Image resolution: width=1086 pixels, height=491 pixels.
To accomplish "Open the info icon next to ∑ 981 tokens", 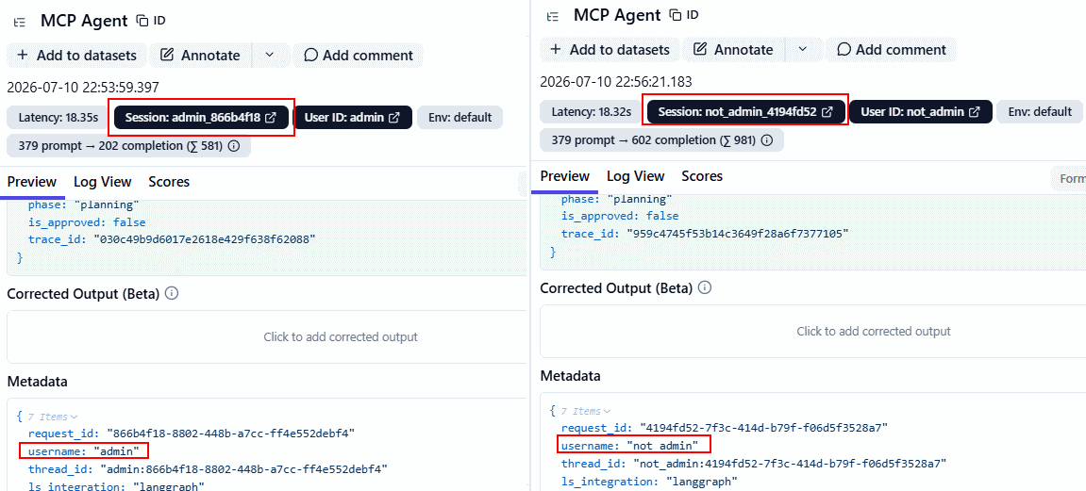I will 767,140.
